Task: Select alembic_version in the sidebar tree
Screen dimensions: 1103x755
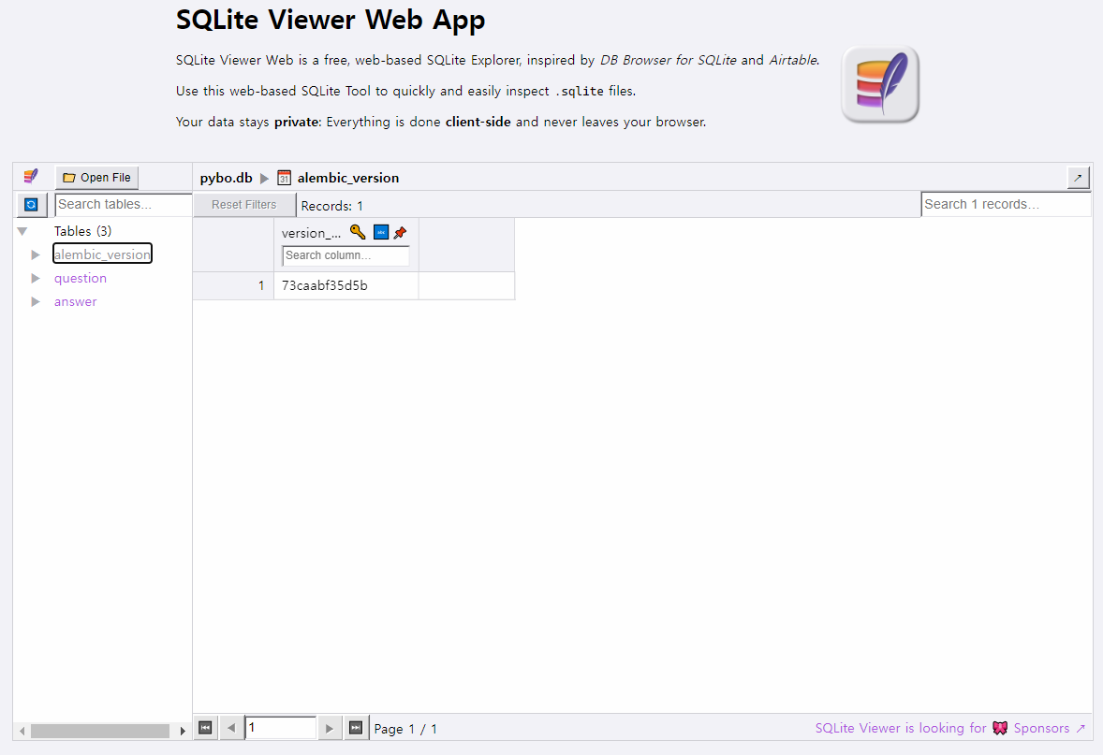Action: [x=102, y=254]
